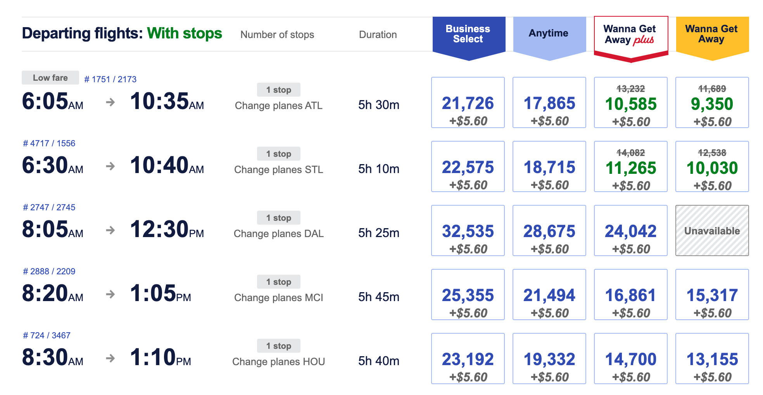The image size is (763, 395).
Task: Click the Unavailable fare cell
Action: pyautogui.click(x=712, y=230)
